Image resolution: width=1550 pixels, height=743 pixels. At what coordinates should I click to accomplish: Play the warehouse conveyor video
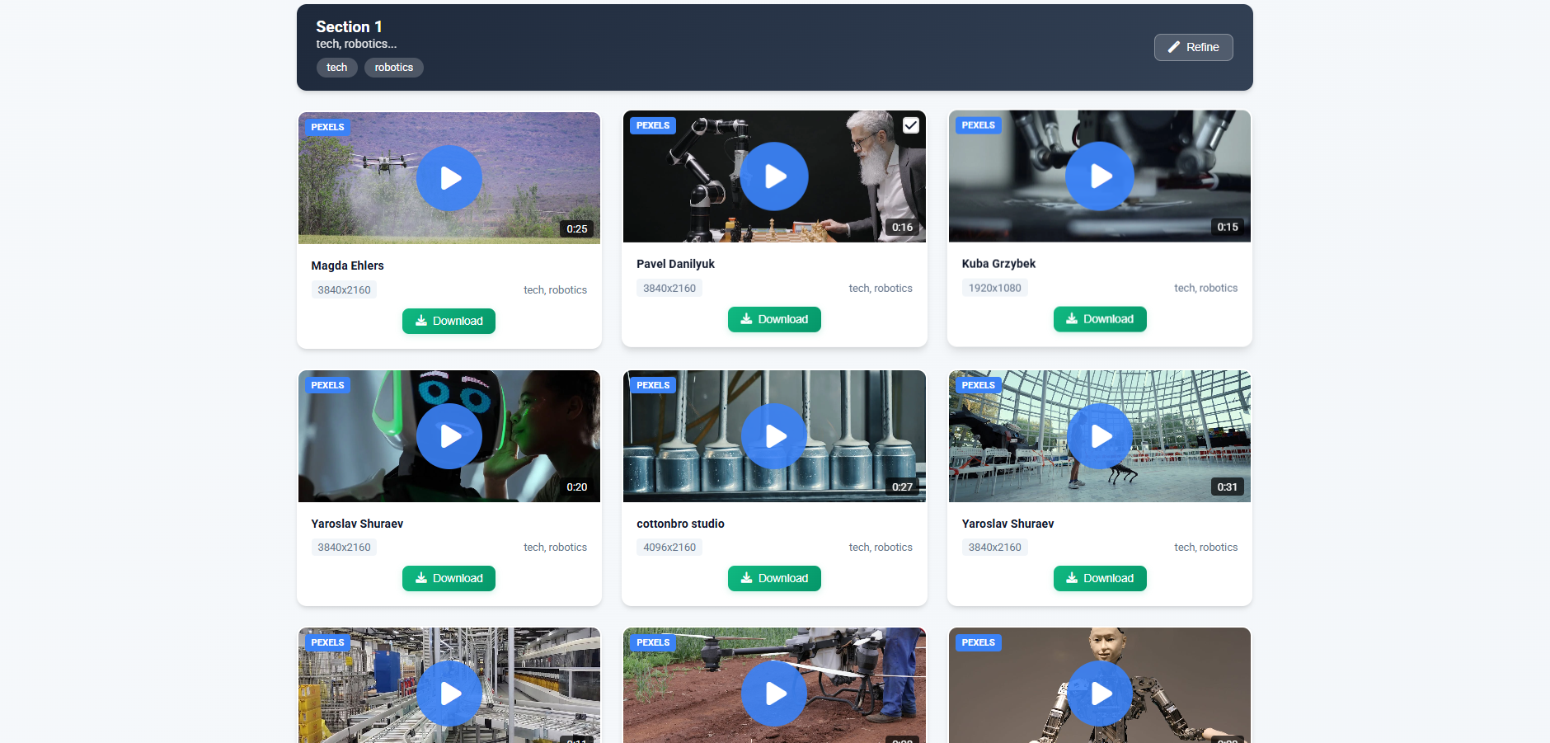point(449,694)
